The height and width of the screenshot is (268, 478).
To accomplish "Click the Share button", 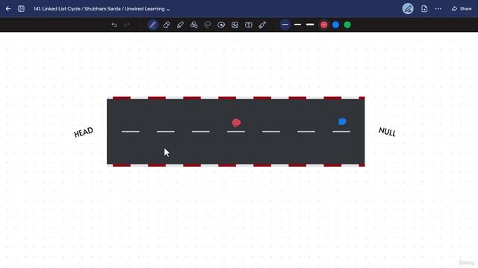I will tap(462, 9).
